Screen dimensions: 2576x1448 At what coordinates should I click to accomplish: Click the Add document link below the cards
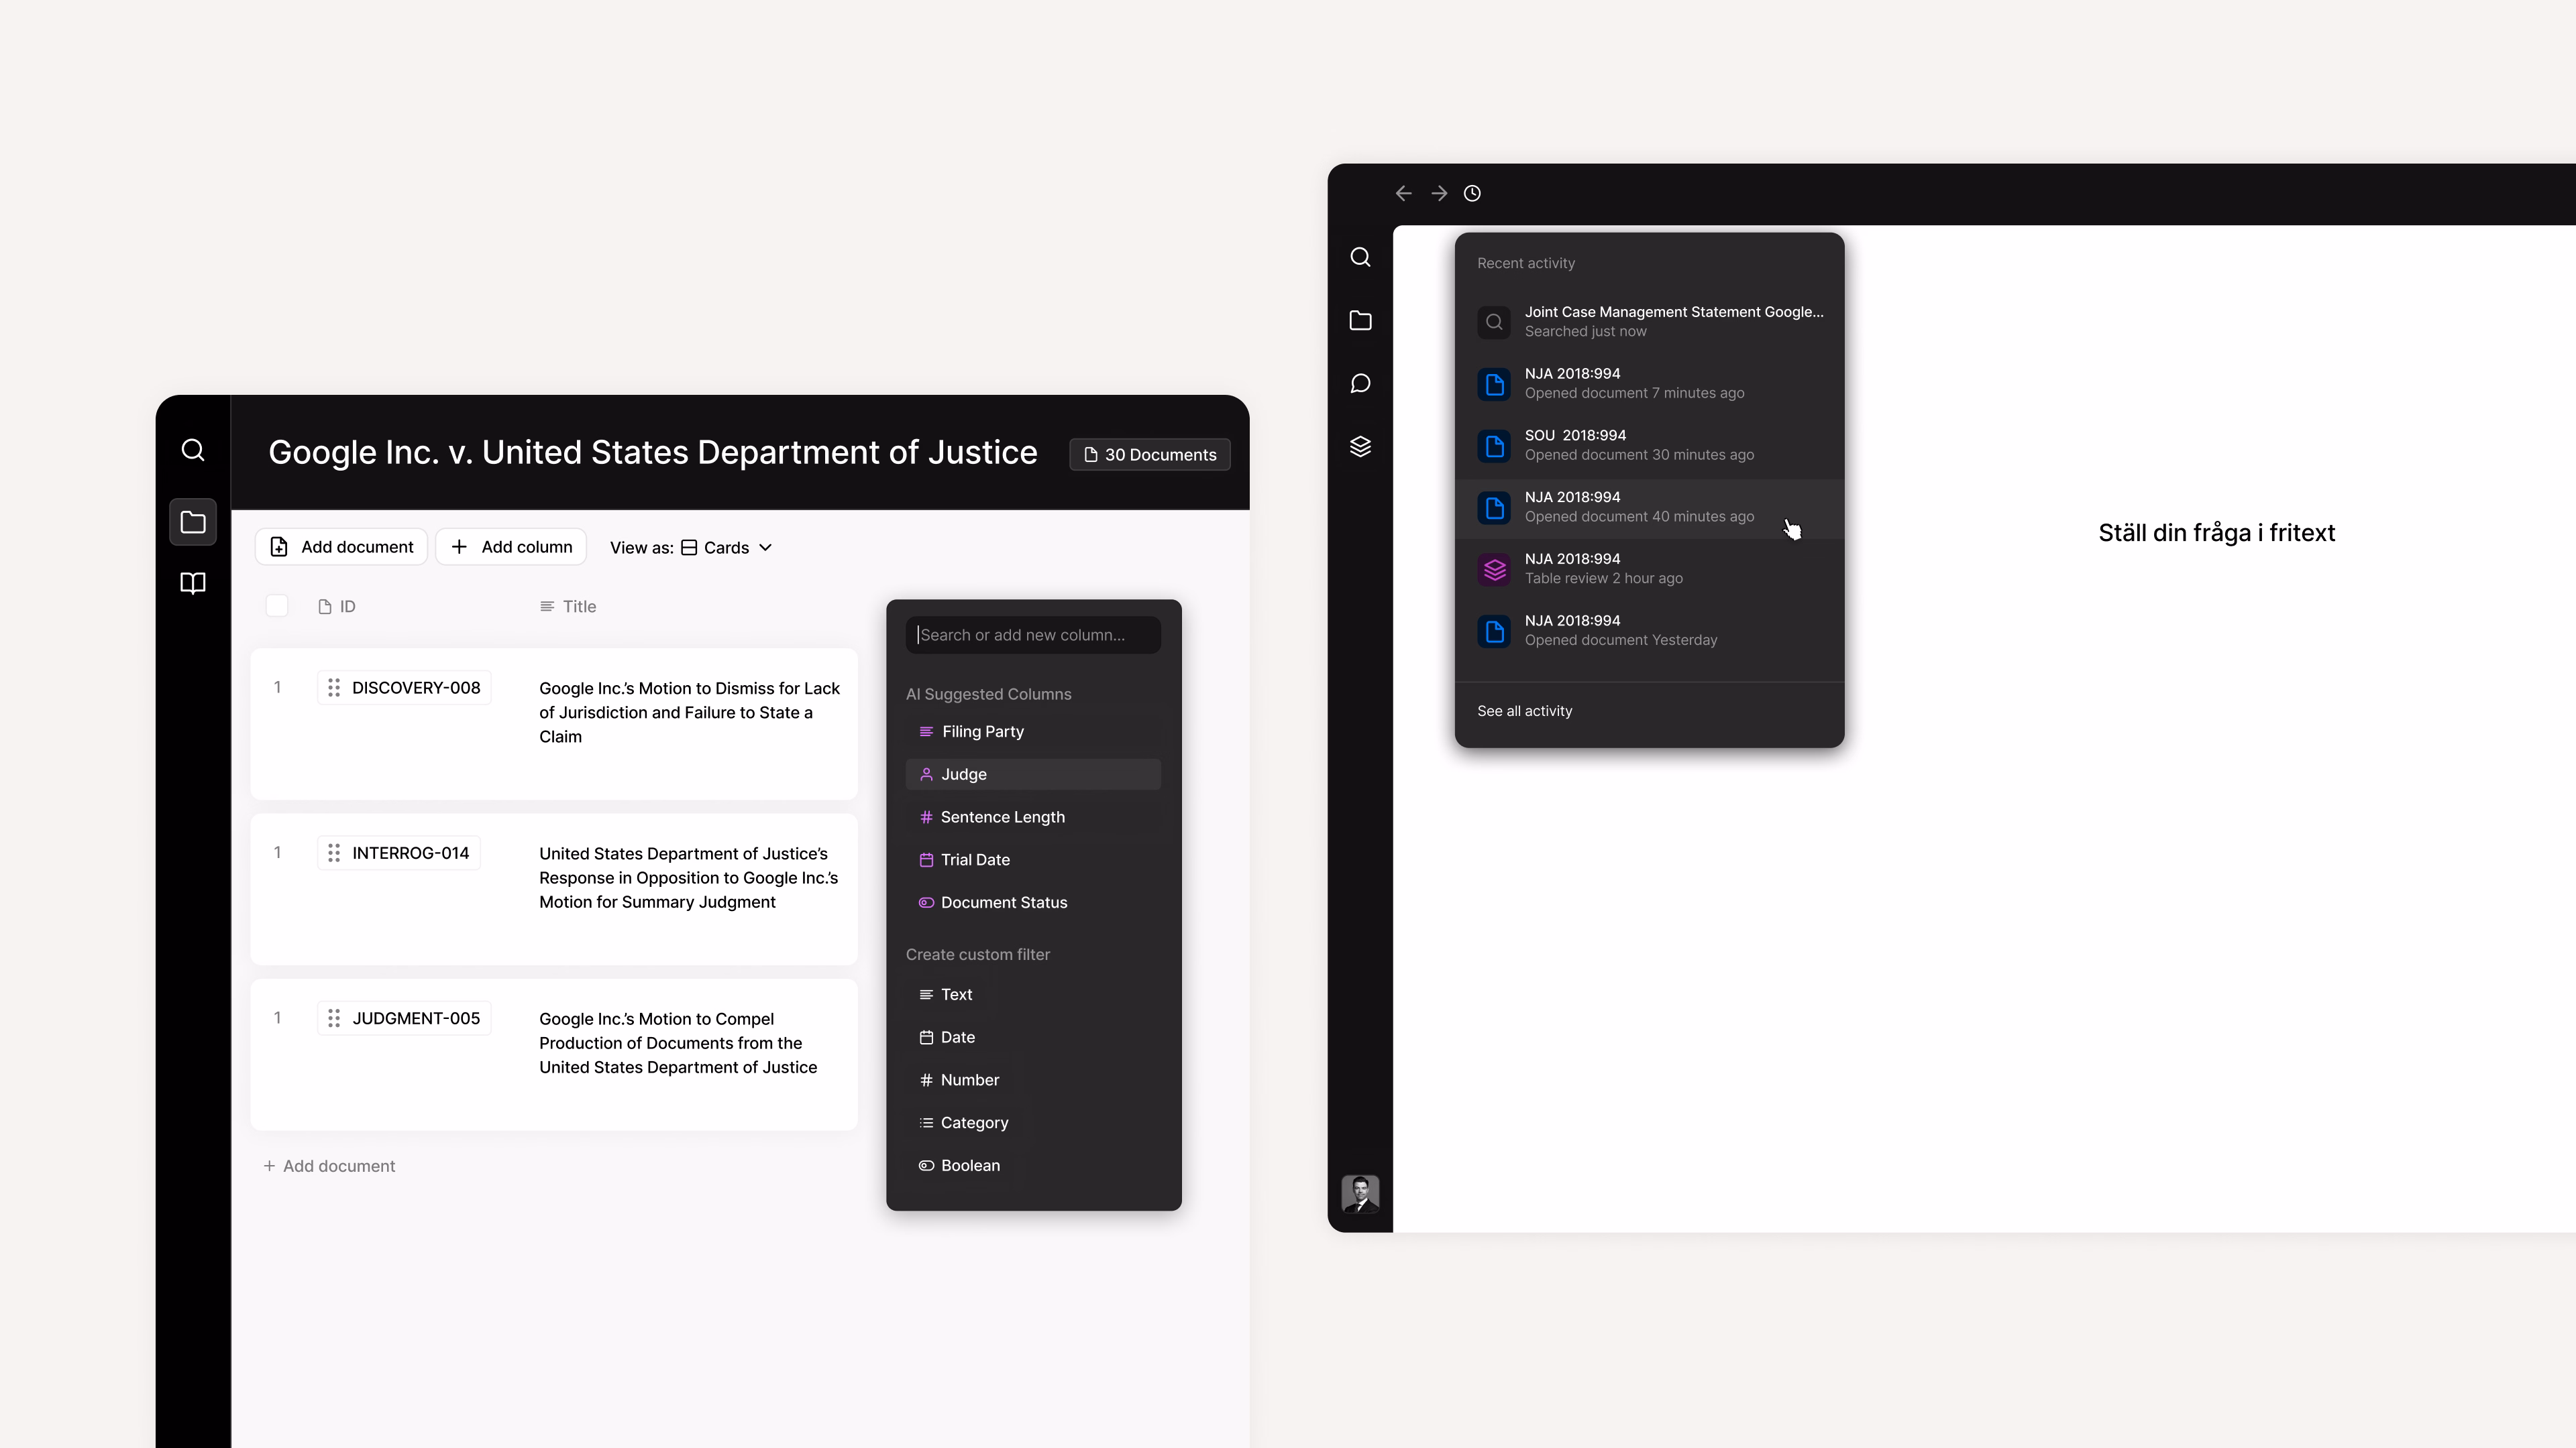(x=329, y=1166)
